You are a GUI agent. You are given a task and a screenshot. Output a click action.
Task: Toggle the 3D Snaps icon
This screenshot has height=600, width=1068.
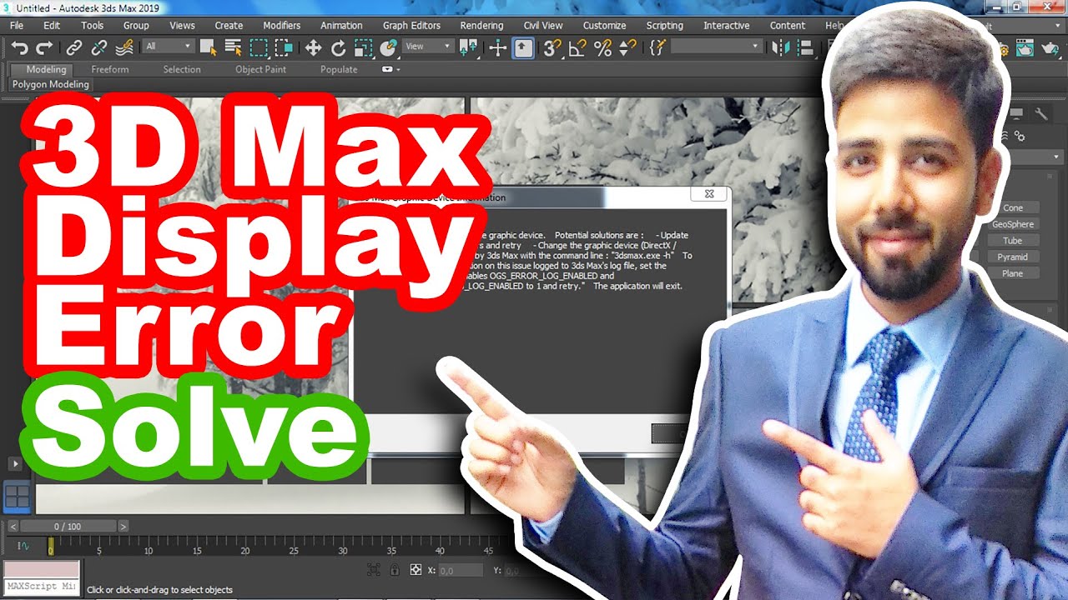552,47
